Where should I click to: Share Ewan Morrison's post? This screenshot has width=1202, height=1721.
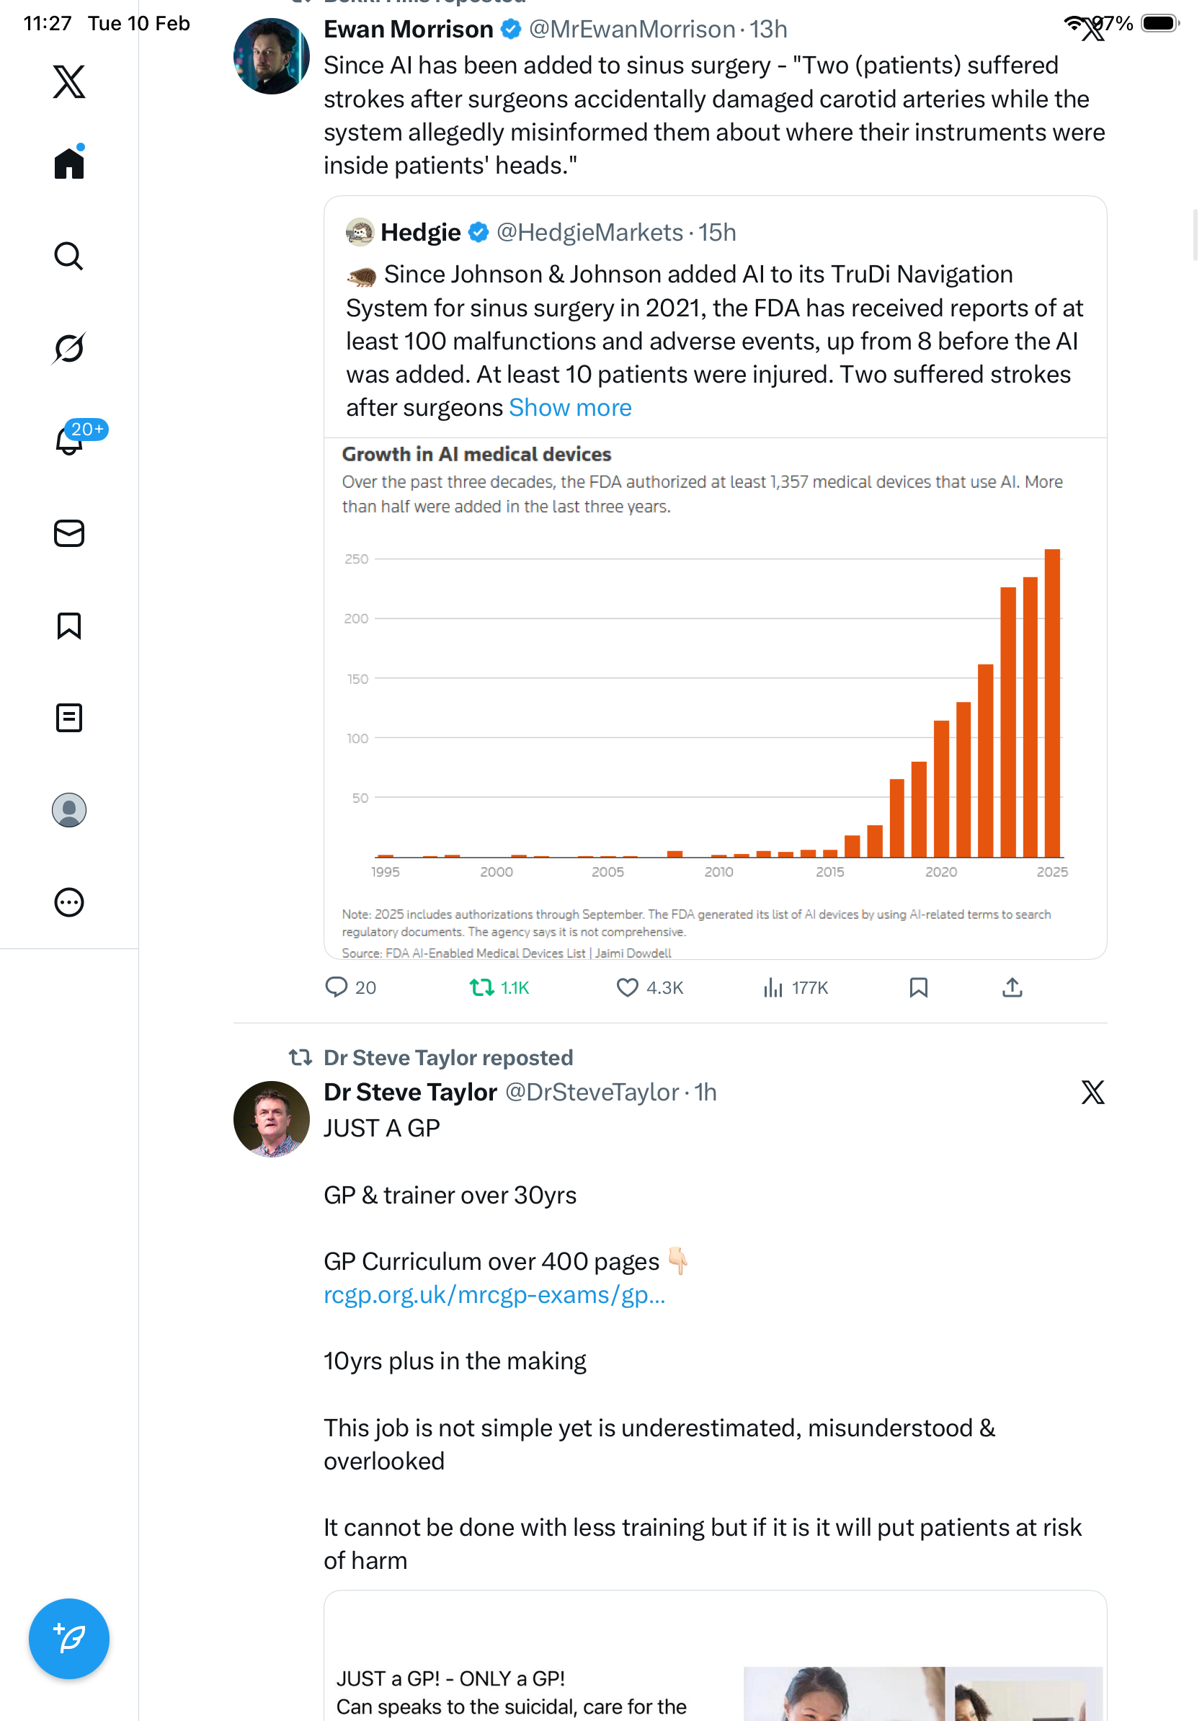(1012, 988)
